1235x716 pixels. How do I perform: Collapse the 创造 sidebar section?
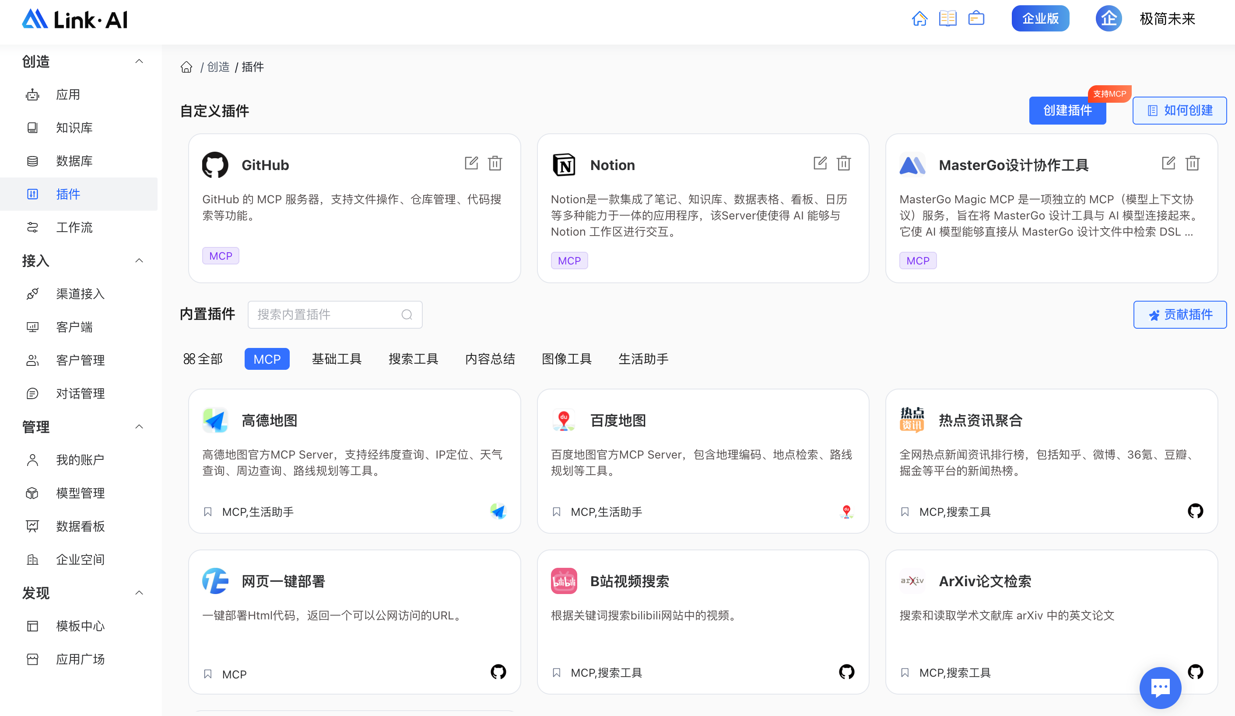(x=139, y=61)
